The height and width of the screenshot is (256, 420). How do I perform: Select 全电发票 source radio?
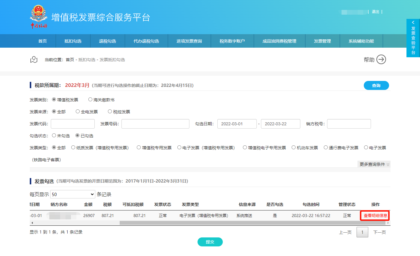pos(78,112)
